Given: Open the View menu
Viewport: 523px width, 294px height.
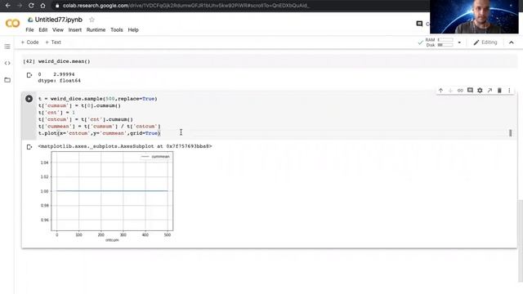Looking at the screenshot, I should click(58, 30).
